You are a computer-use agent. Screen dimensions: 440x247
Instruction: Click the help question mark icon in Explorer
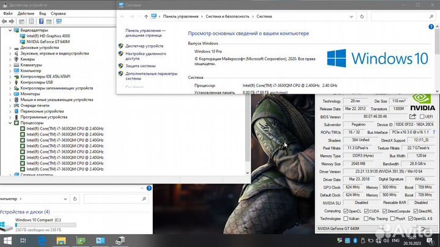pos(148,188)
